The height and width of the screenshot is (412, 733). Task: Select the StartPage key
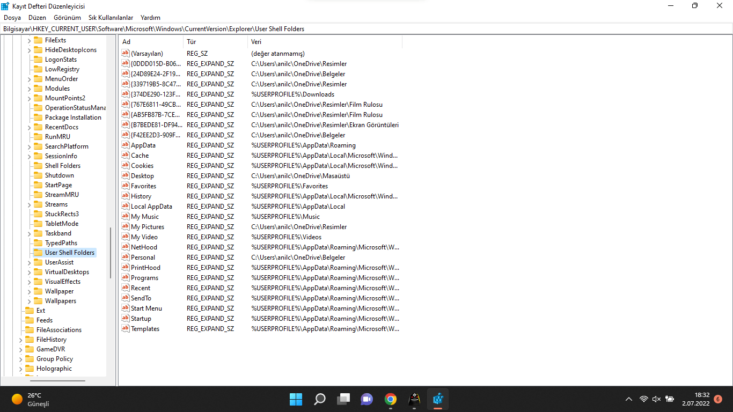click(58, 185)
